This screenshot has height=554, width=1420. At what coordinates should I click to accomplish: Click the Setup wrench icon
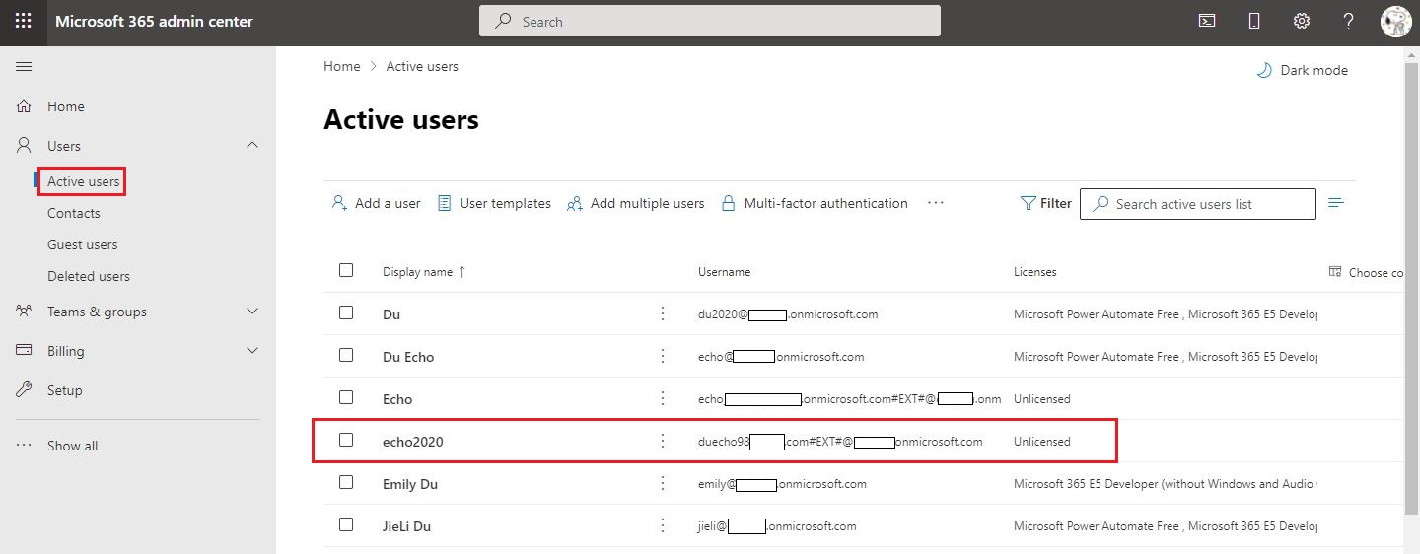tap(24, 390)
